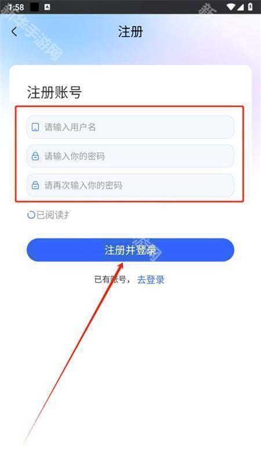The image size is (261, 465).
Task: Tap the lock icon in password field
Action: (35, 156)
